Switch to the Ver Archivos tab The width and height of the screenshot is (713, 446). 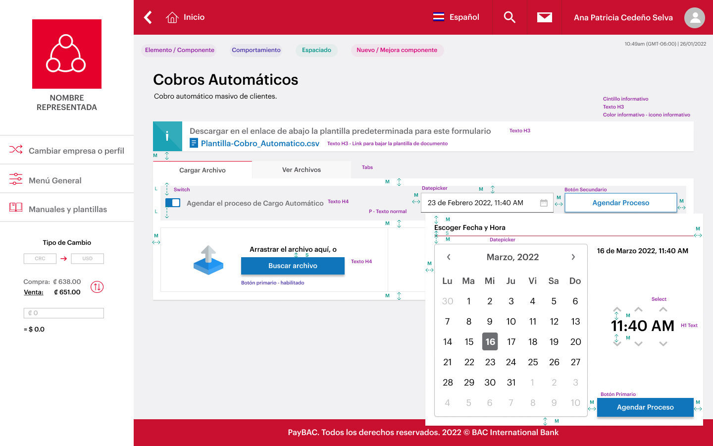click(302, 169)
